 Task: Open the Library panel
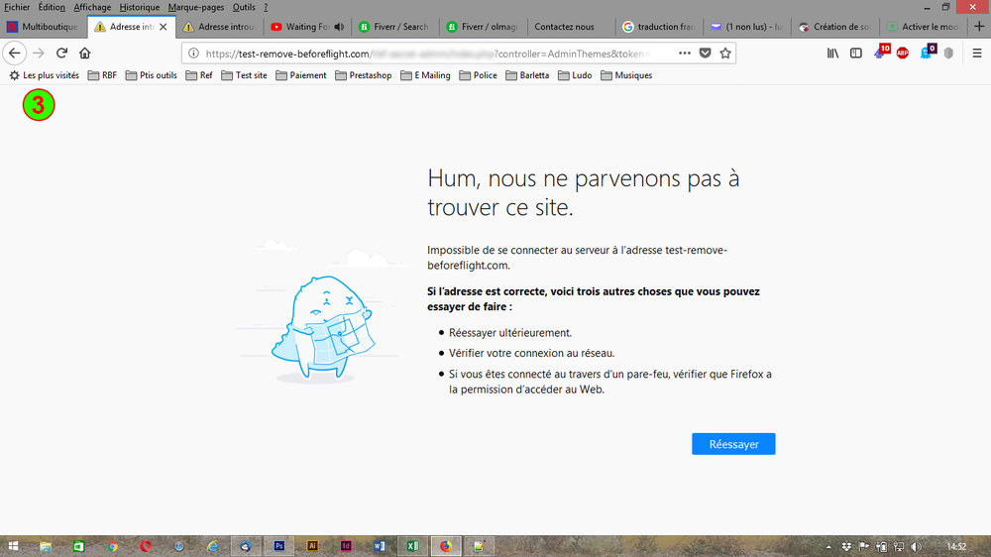833,54
